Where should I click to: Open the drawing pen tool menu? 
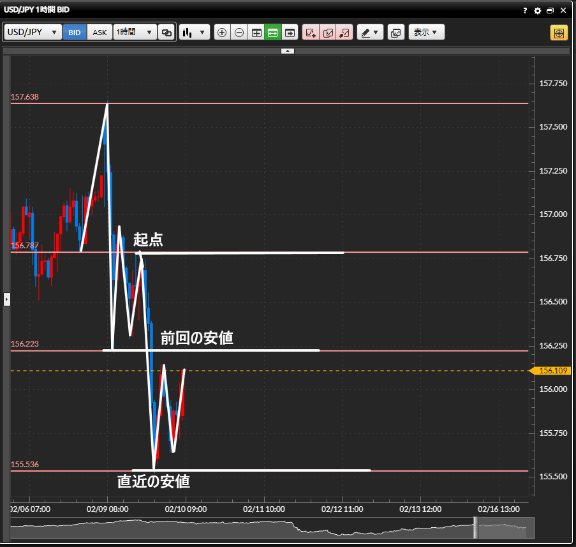370,33
